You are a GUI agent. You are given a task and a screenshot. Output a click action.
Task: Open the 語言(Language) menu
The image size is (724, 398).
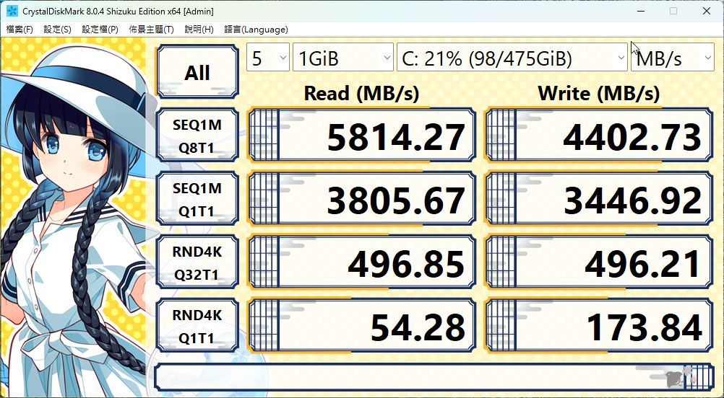256,30
